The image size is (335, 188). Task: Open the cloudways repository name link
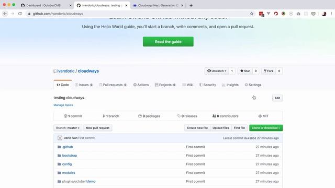[x=88, y=71]
